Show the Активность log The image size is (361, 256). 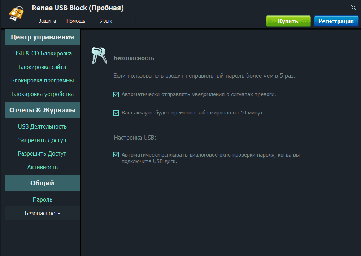[x=43, y=167]
